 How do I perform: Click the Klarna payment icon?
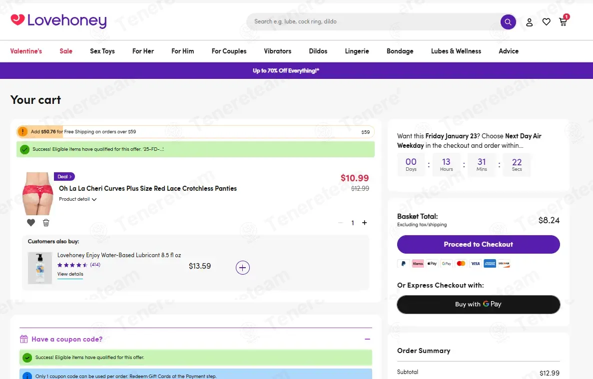point(418,264)
